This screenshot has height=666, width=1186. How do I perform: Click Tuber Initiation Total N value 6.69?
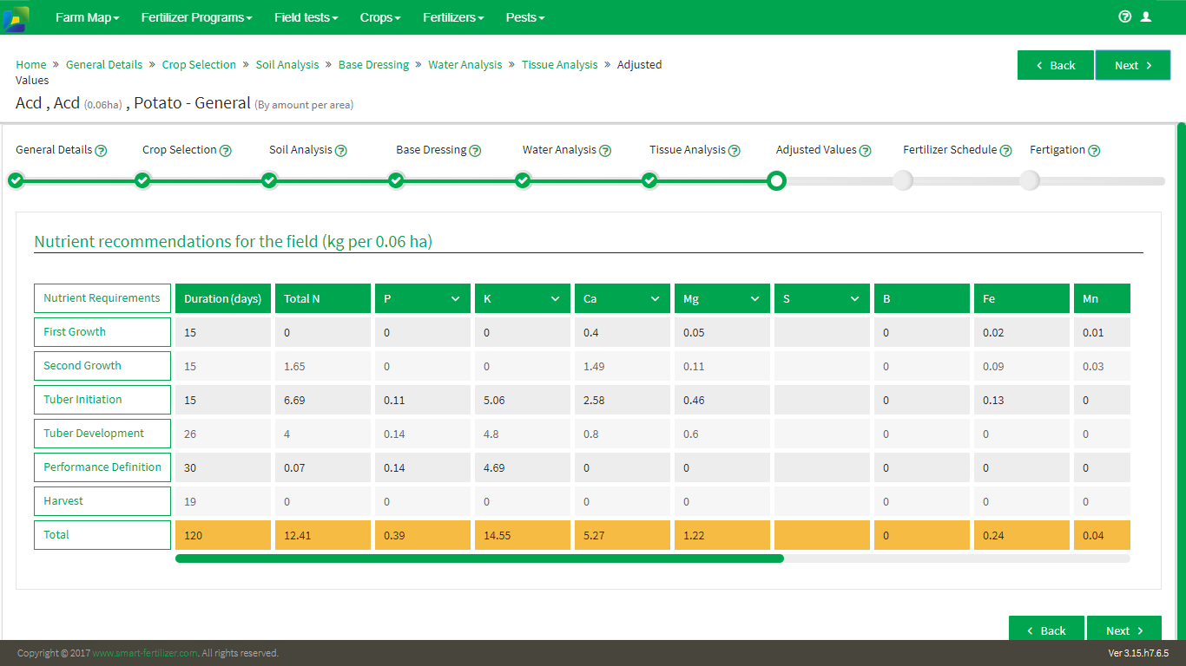(x=323, y=401)
